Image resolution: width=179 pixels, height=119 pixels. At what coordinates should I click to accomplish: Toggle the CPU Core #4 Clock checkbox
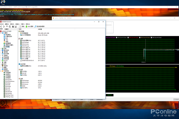pyautogui.click(x=129, y=37)
